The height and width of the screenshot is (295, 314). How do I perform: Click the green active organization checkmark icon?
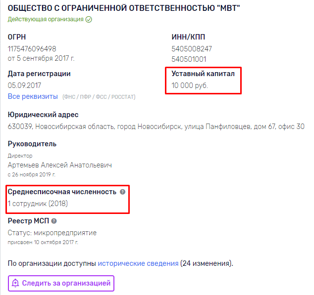coord(89,19)
